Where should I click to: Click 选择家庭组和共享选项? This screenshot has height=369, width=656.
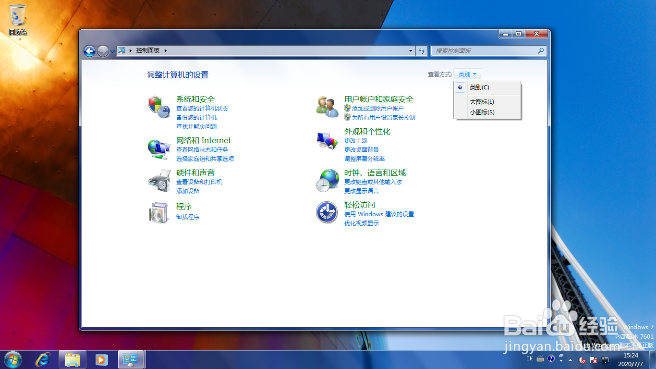[205, 159]
